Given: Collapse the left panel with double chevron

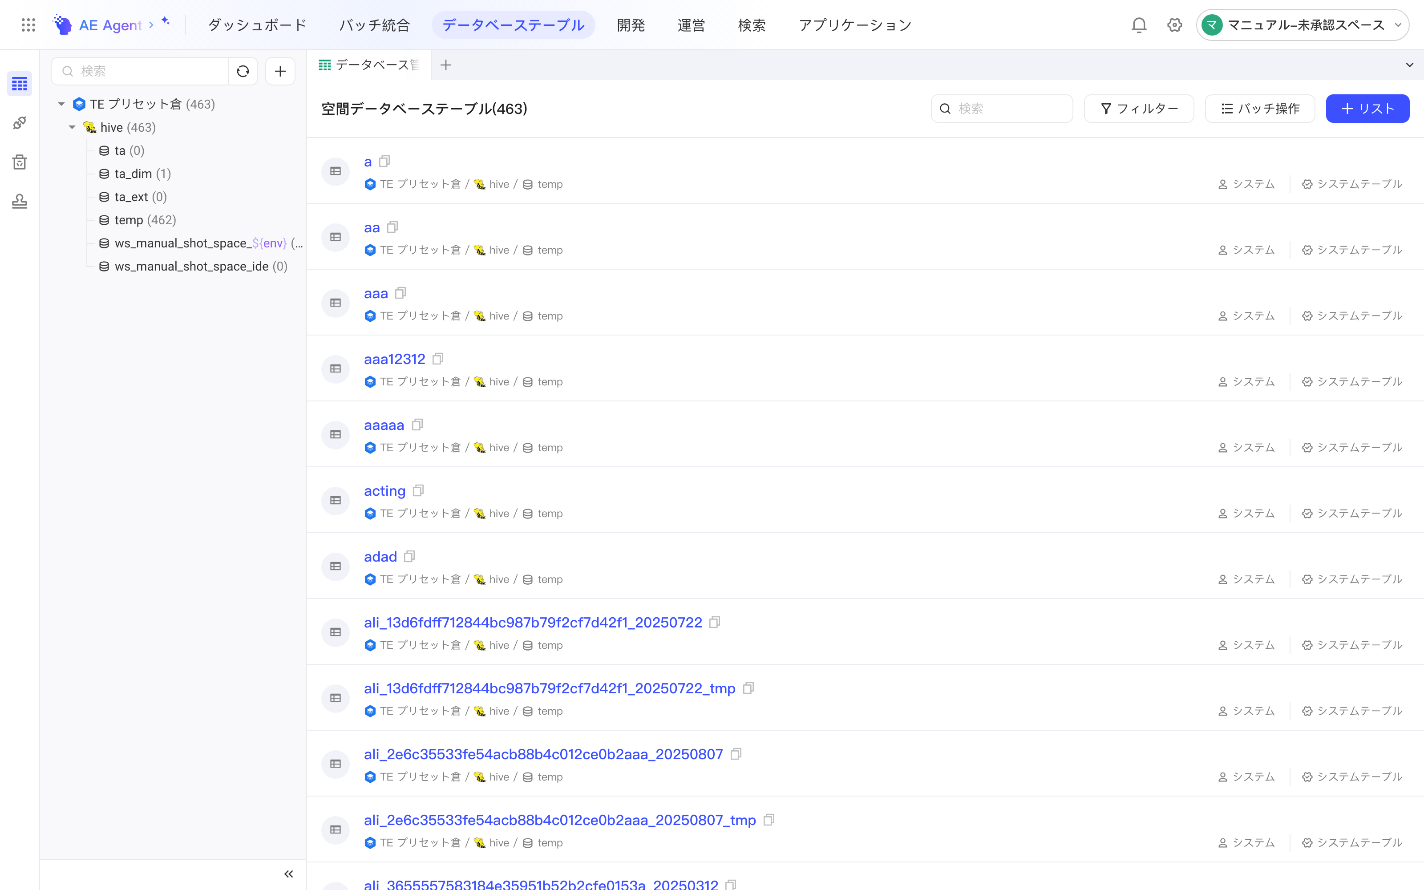Looking at the screenshot, I should 288,874.
